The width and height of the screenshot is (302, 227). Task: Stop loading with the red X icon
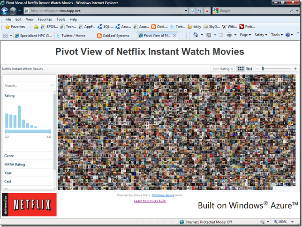207,11
